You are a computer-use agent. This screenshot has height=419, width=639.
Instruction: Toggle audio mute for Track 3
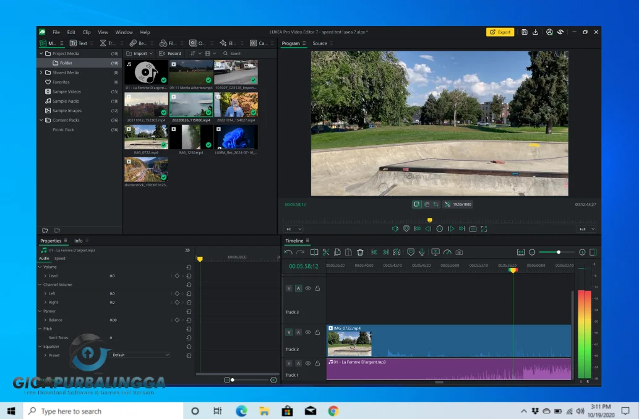(x=299, y=288)
